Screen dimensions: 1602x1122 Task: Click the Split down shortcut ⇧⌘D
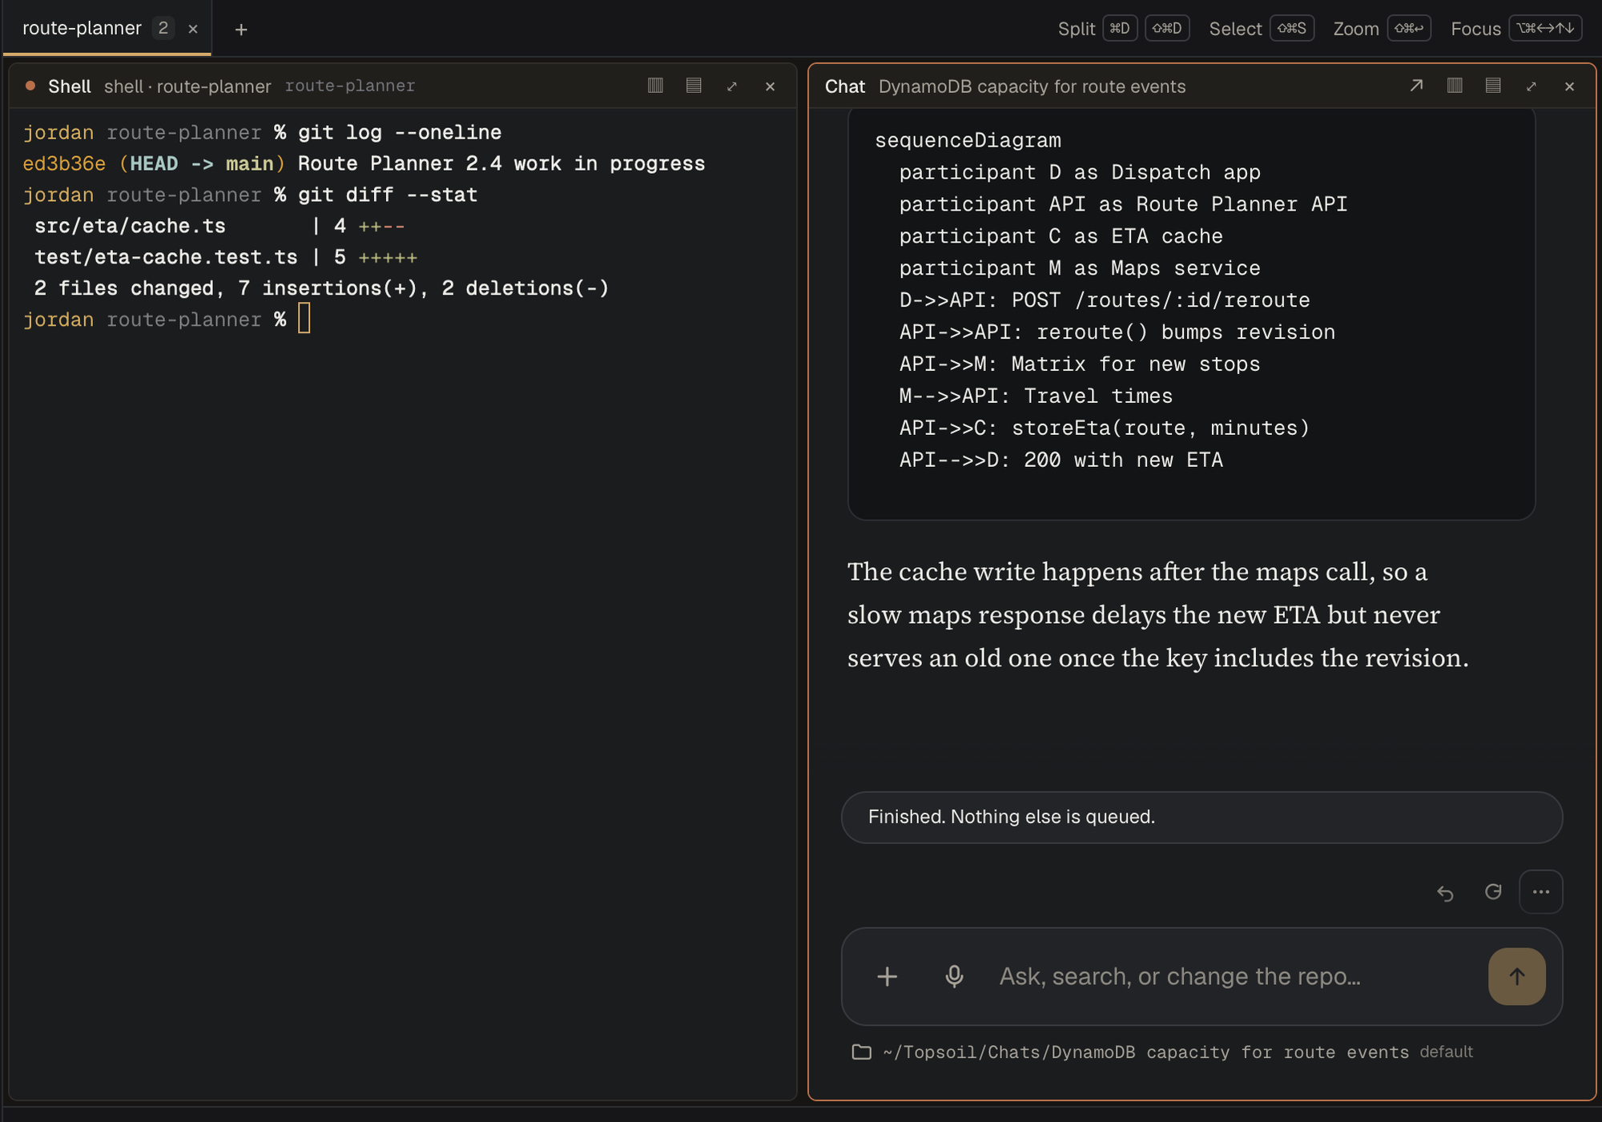(1167, 29)
